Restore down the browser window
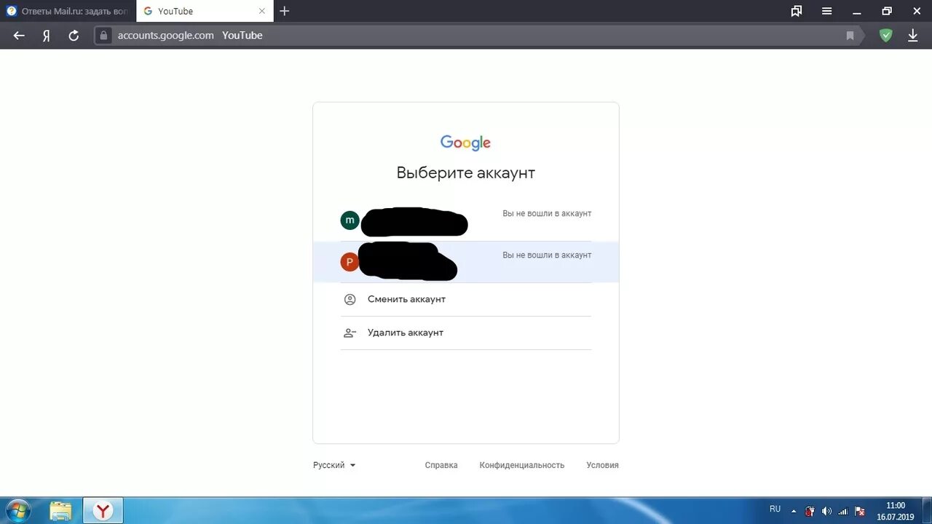The image size is (932, 524). [887, 11]
